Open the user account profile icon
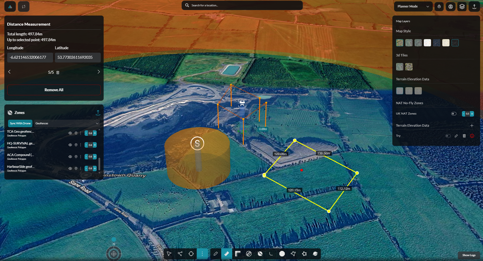The image size is (483, 261). (x=451, y=6)
